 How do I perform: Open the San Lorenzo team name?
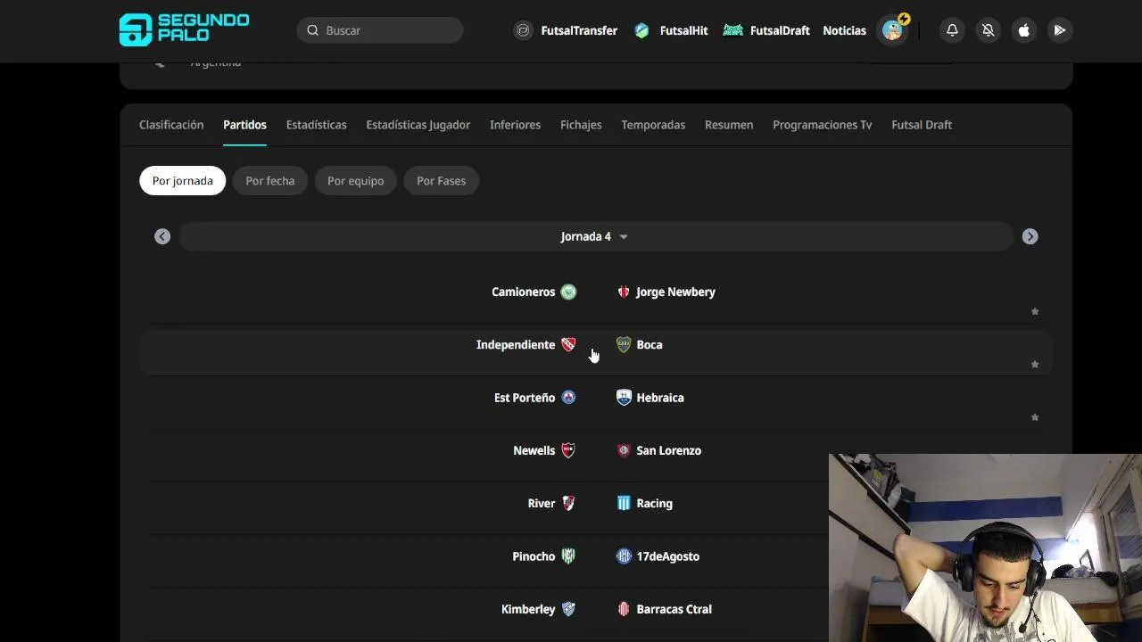pos(669,450)
